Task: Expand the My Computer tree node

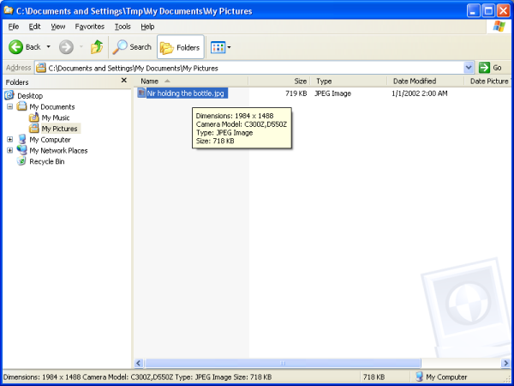Action: point(9,139)
